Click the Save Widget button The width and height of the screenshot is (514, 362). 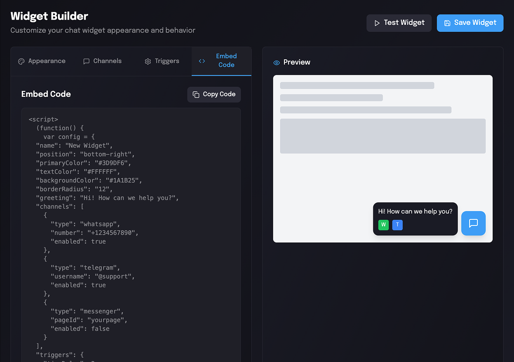click(x=470, y=23)
